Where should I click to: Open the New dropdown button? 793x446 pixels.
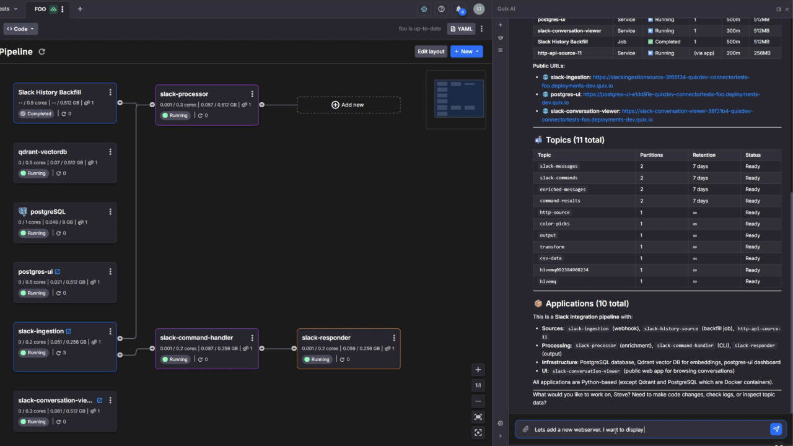coord(467,51)
